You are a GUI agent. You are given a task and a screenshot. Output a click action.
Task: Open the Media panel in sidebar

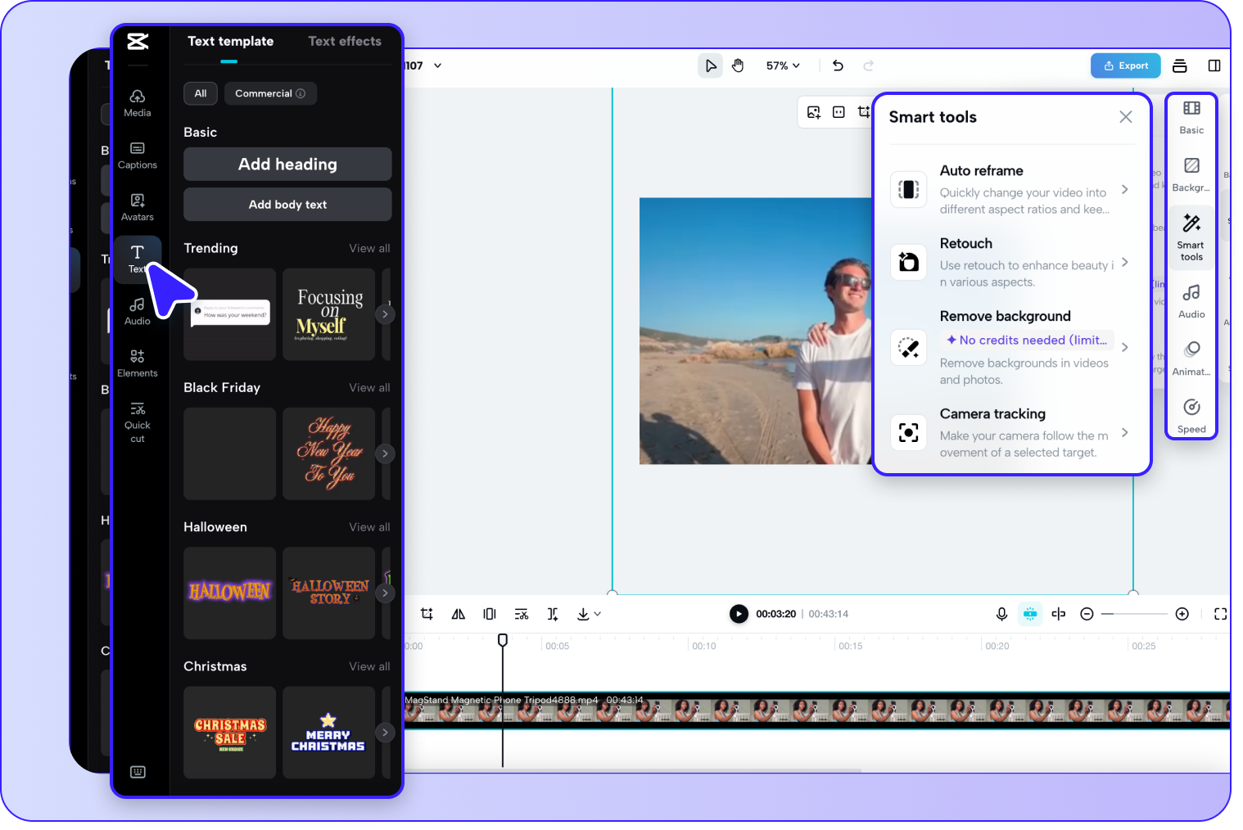138,102
